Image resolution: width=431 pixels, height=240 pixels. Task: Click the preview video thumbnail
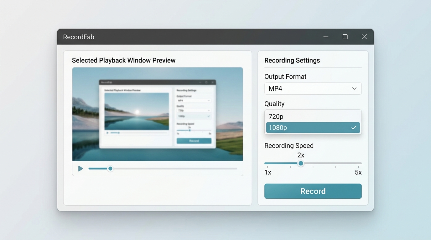[158, 114]
